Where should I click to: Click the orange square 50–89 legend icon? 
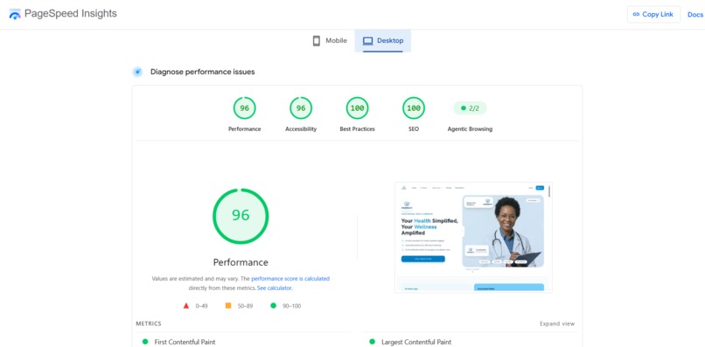coord(228,306)
